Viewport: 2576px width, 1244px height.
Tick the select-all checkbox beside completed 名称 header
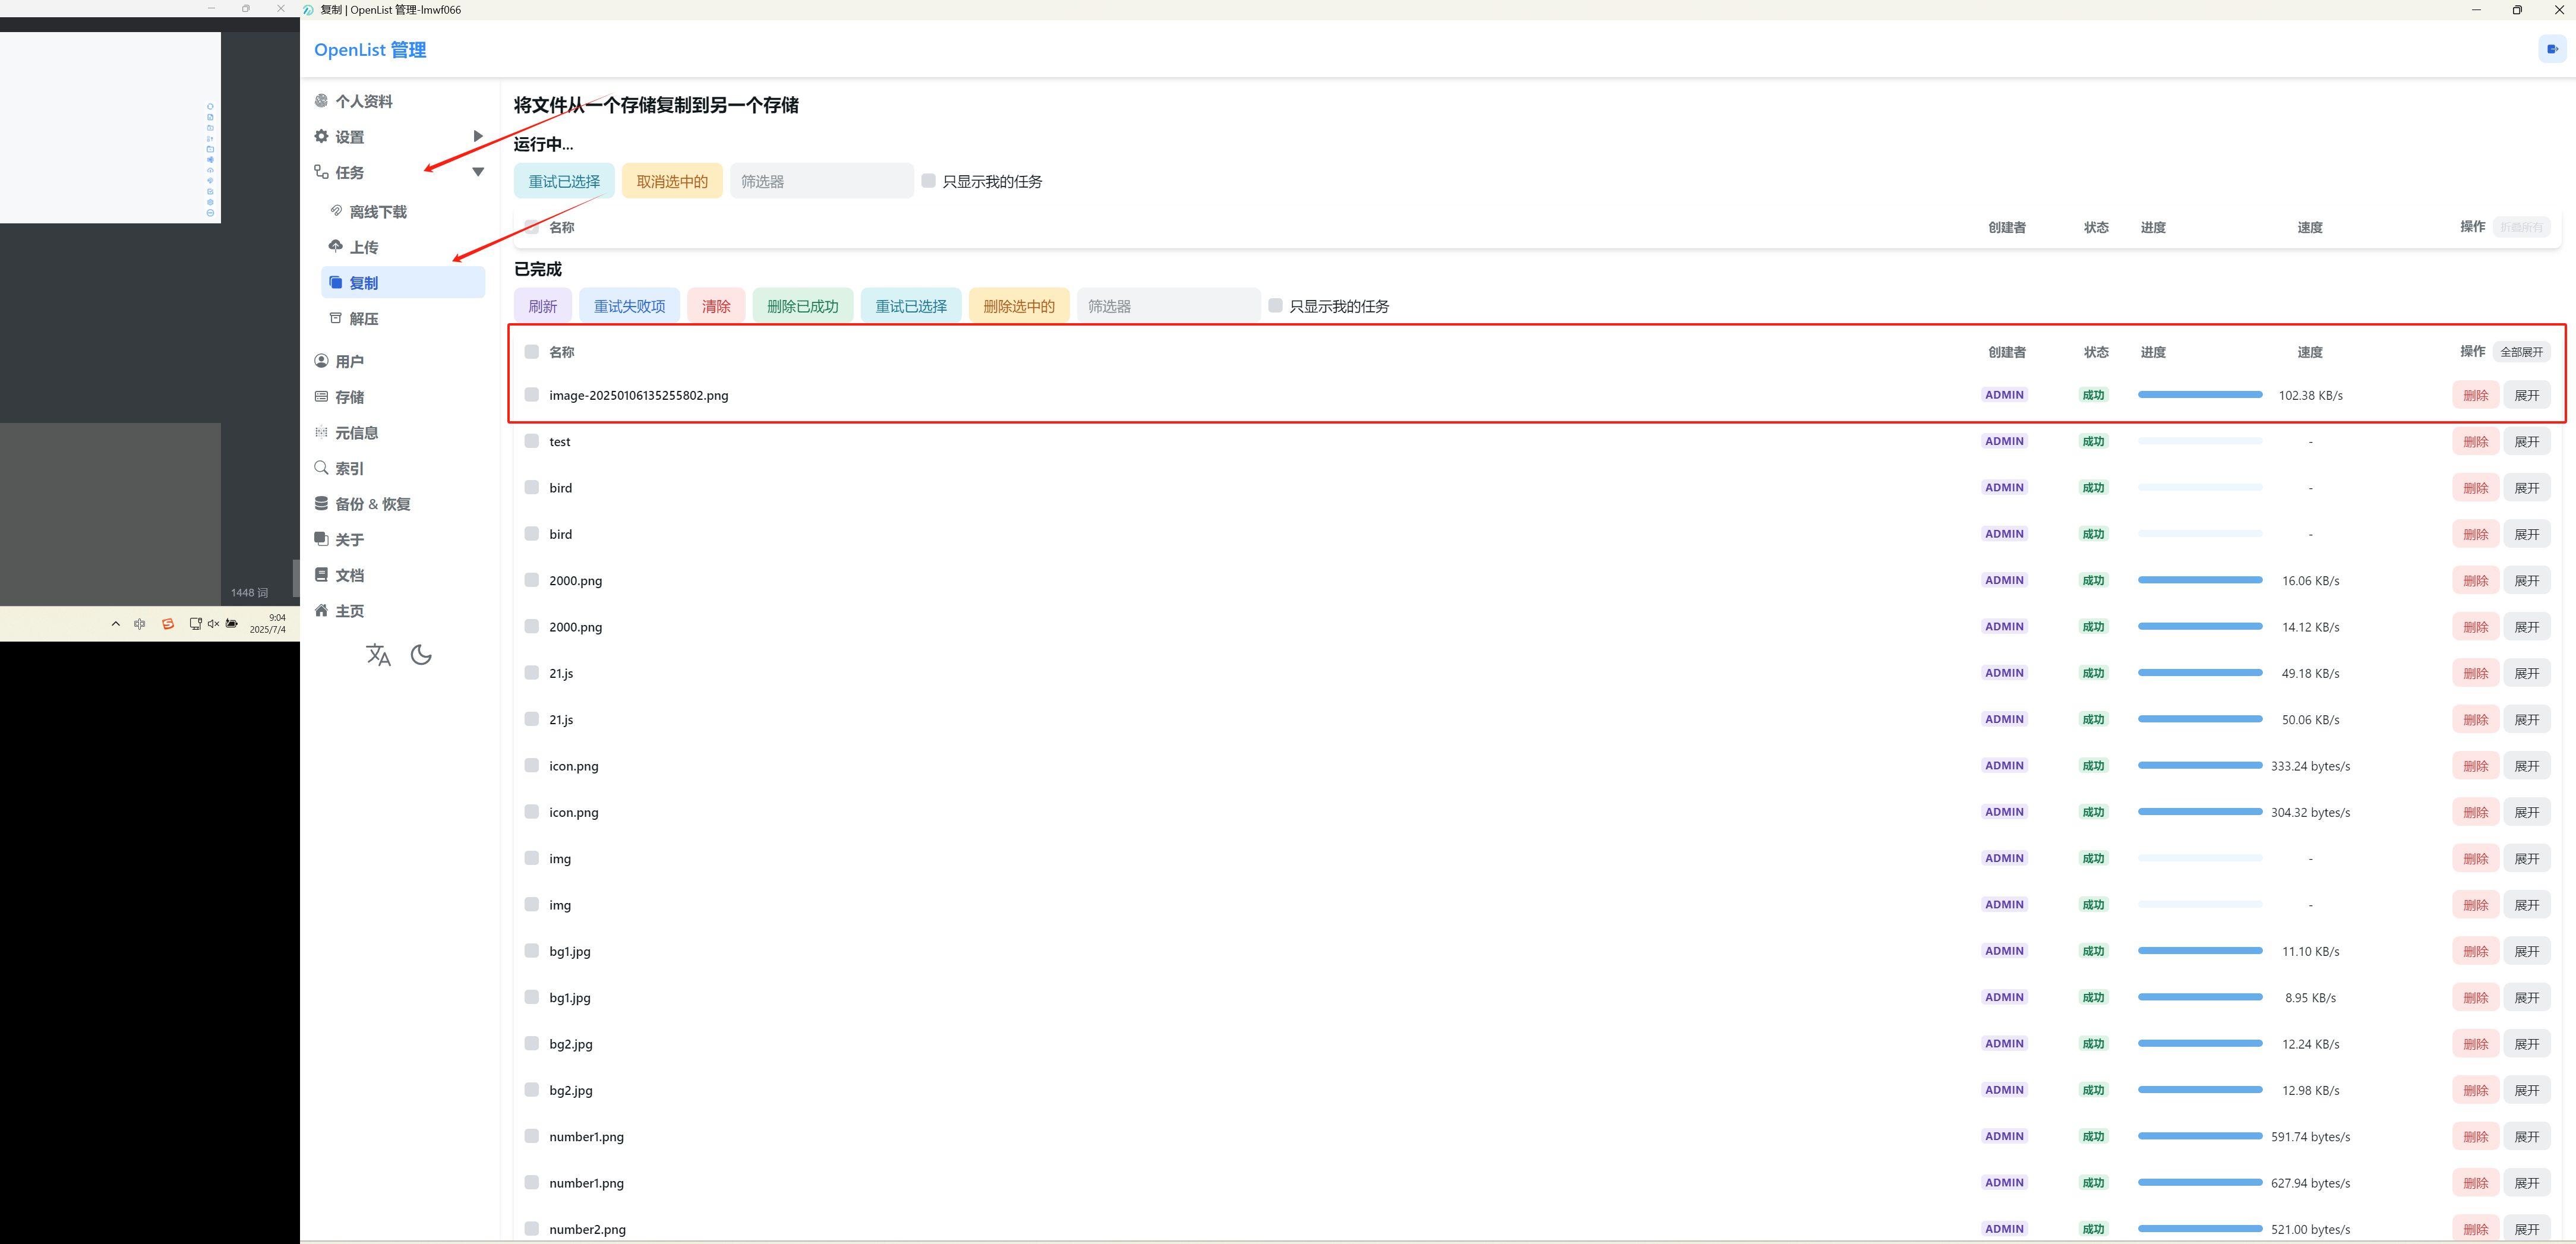[x=532, y=352]
